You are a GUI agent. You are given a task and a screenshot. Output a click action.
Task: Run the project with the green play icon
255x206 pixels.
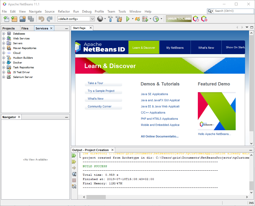(128, 19)
